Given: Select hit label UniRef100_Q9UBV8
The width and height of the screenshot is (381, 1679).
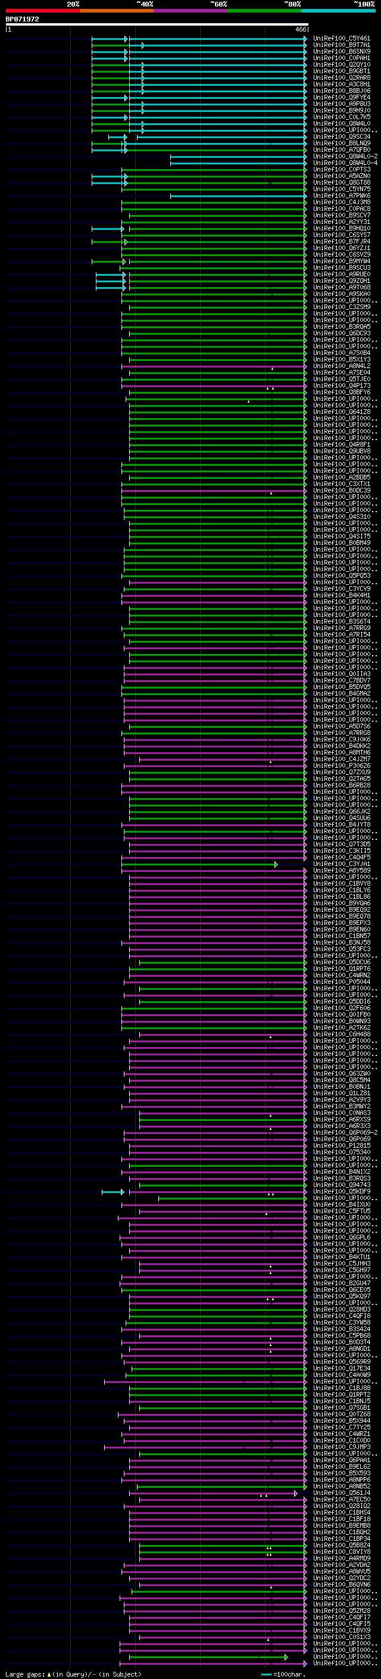Looking at the screenshot, I should [x=342, y=451].
